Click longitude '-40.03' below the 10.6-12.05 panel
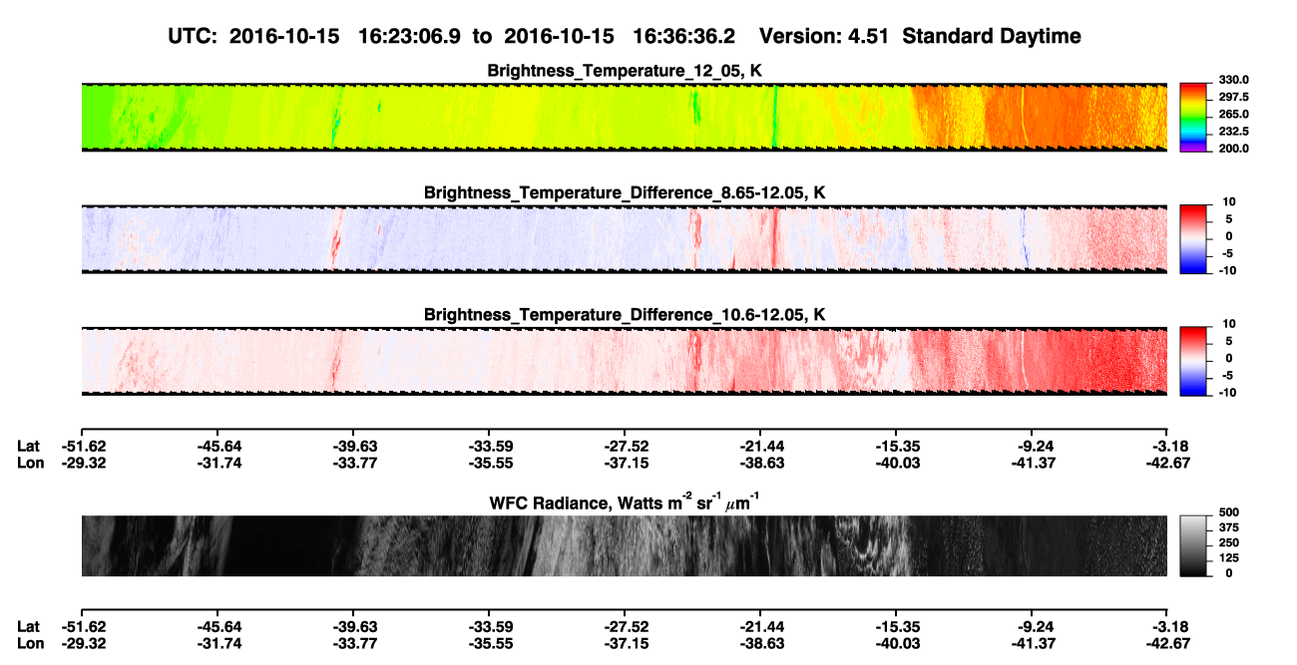The height and width of the screenshot is (665, 1297). (896, 463)
